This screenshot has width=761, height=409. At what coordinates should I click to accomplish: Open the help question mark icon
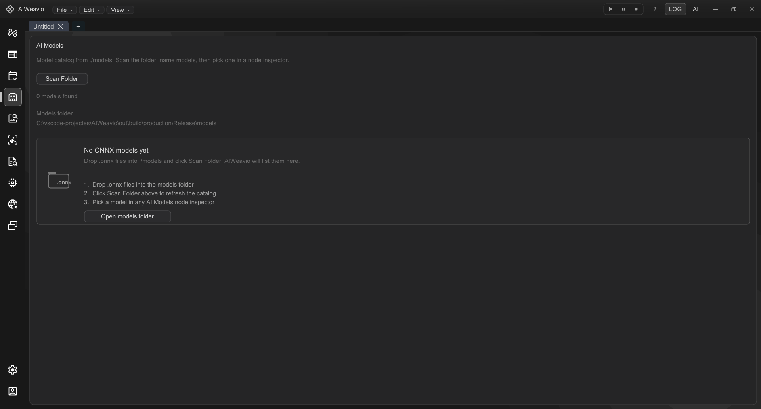coord(655,9)
